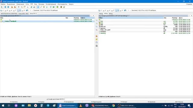Screen dimensions: 193x108
Task: Open the notepad icon at toolbar end
Action: click(x=64, y=7)
